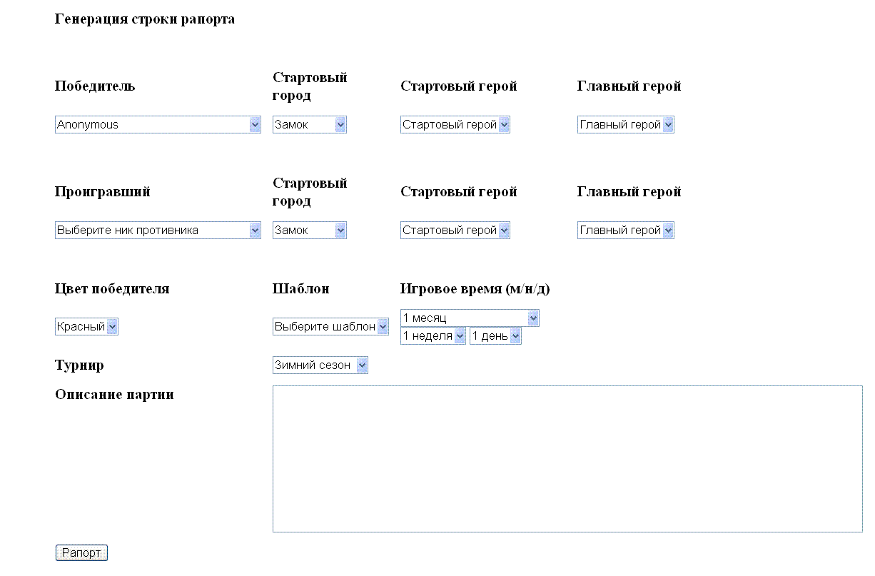This screenshot has width=875, height=576.
Task: Open loser's Стартовый герой dropdown
Action: click(x=455, y=231)
